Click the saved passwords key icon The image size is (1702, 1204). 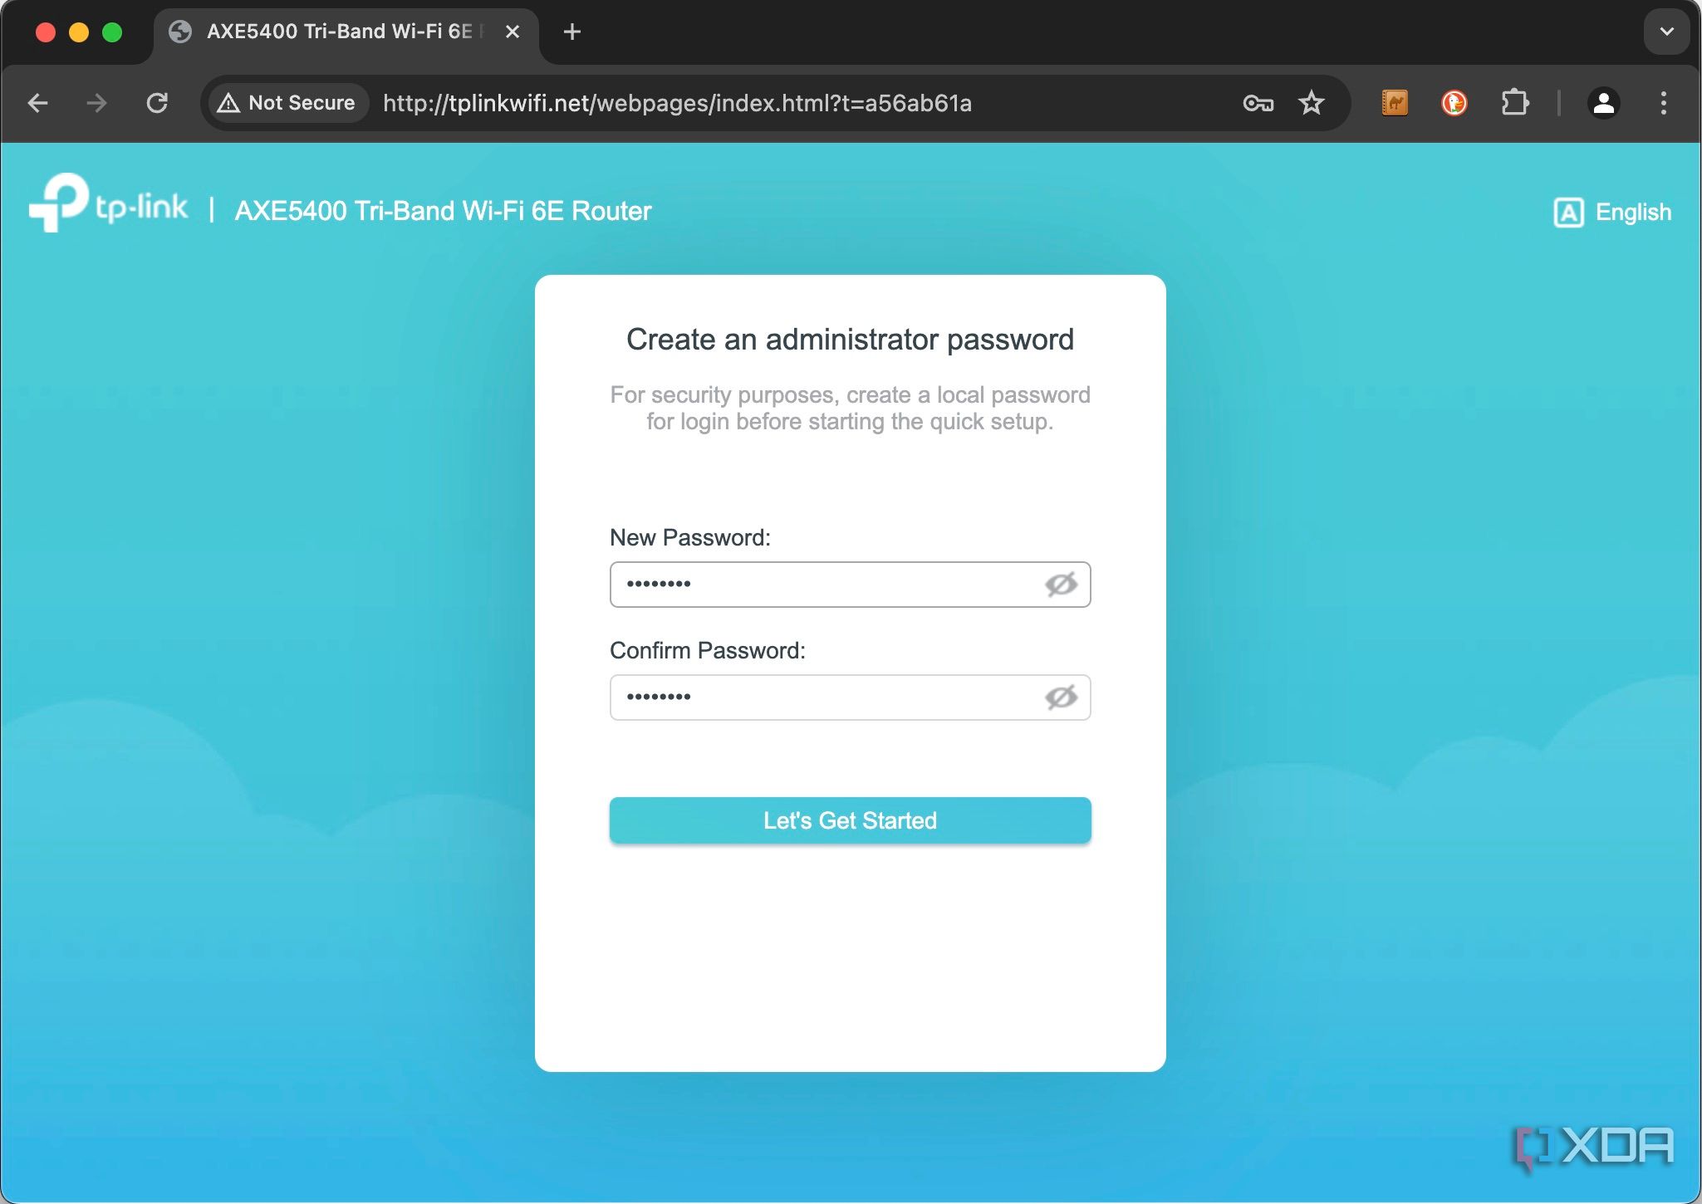click(1258, 103)
